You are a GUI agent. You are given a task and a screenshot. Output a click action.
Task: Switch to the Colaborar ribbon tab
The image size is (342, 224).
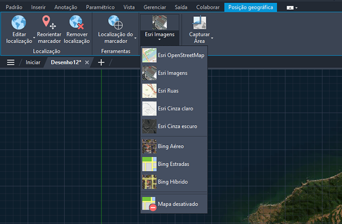pyautogui.click(x=208, y=7)
